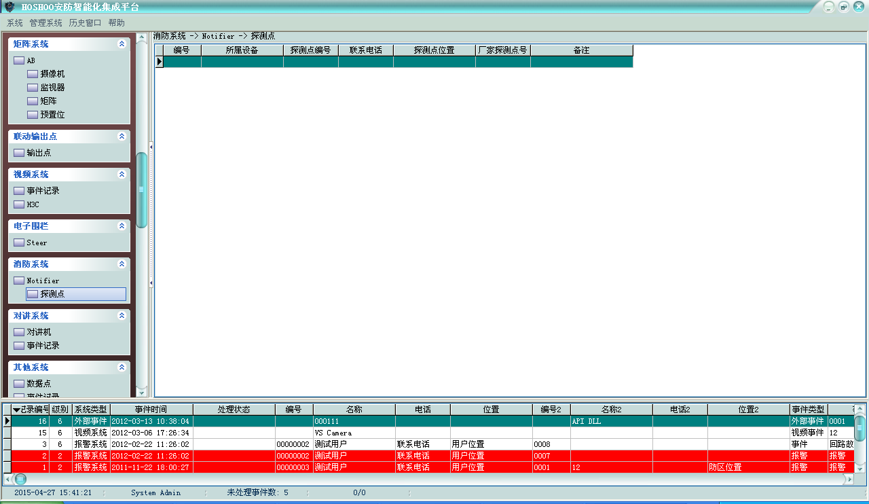Sort by 事件时间 column header
The width and height of the screenshot is (869, 504).
[151, 410]
